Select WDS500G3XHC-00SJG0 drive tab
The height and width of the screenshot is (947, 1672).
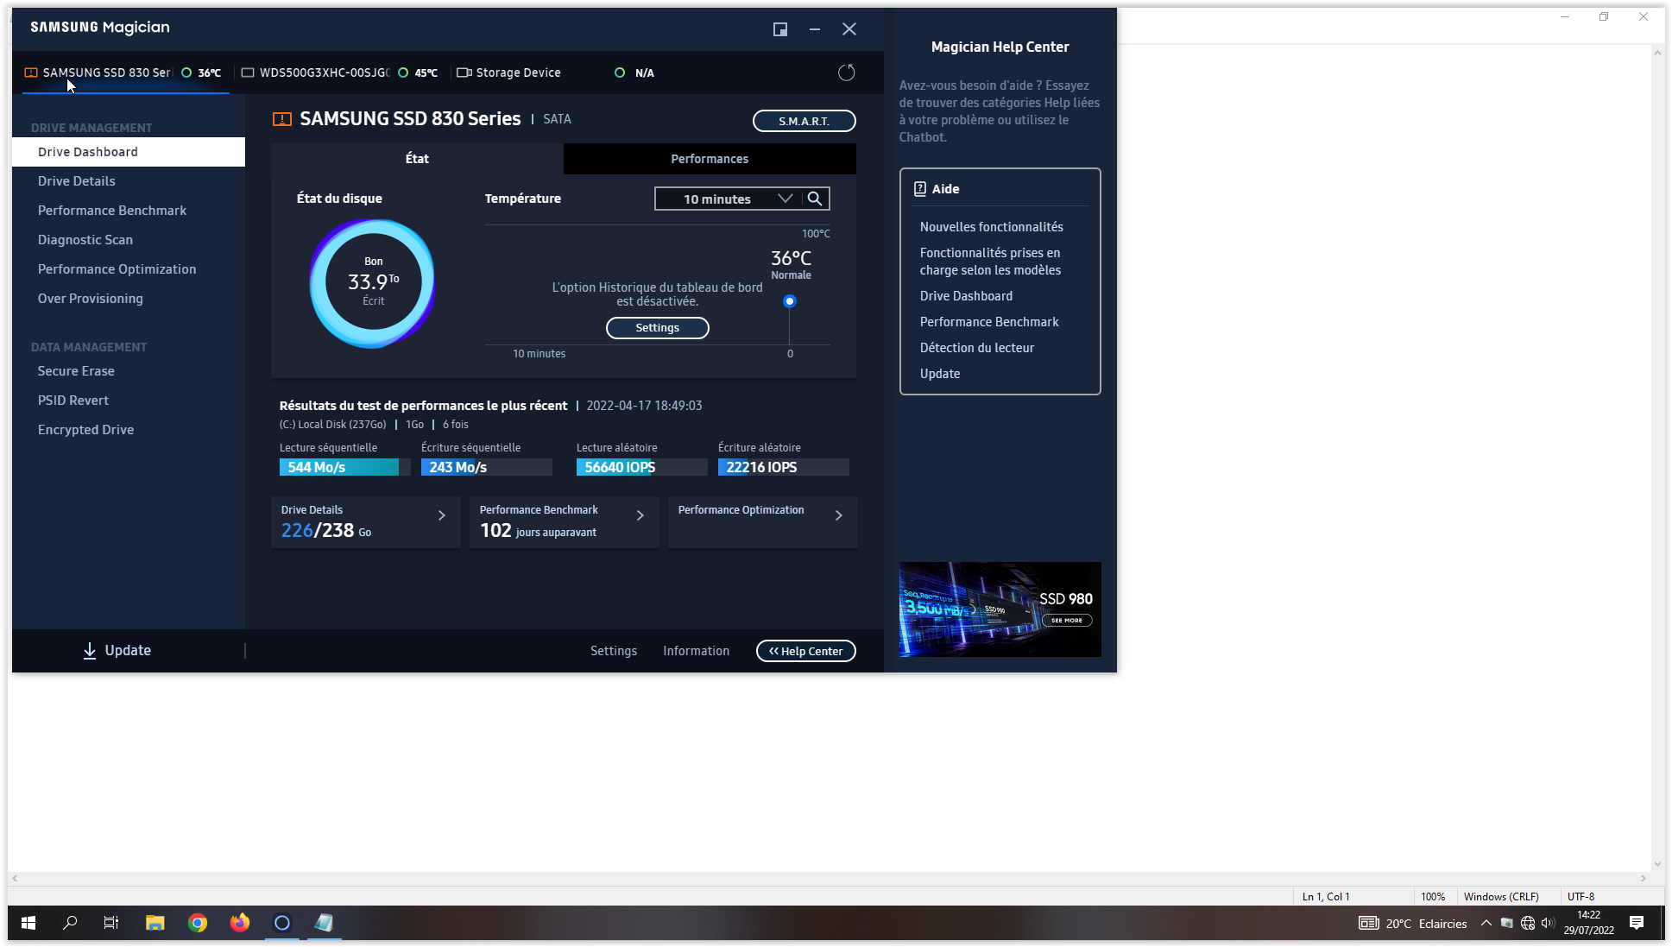(340, 73)
